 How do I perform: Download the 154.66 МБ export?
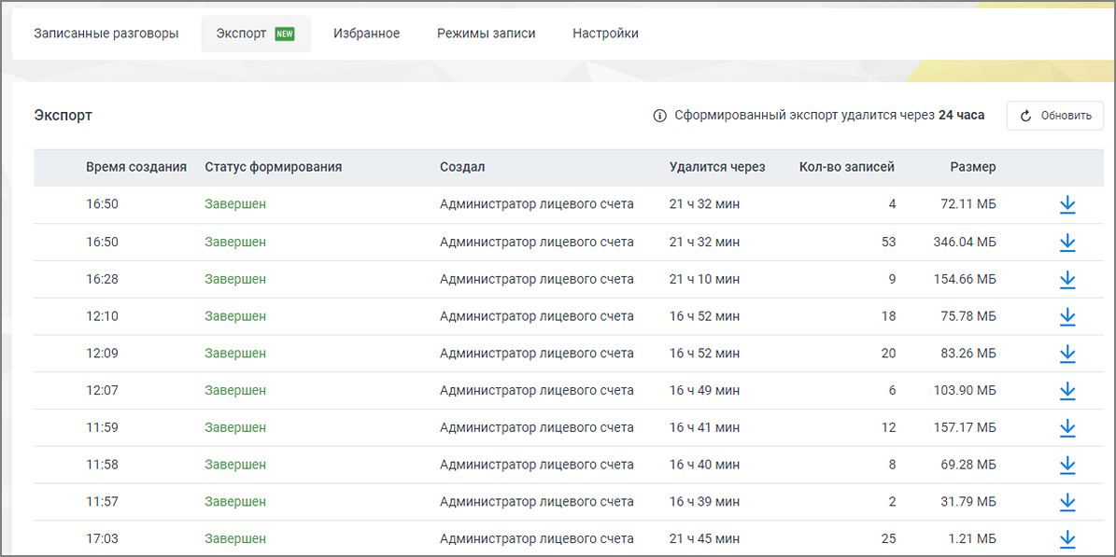1067,280
